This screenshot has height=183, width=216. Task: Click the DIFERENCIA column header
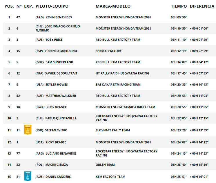[x=202, y=6]
